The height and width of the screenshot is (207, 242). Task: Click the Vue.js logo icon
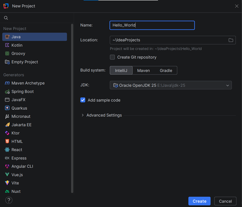[x=7, y=175]
